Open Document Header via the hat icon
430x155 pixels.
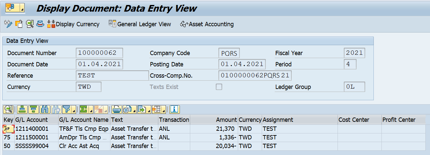click(x=40, y=24)
